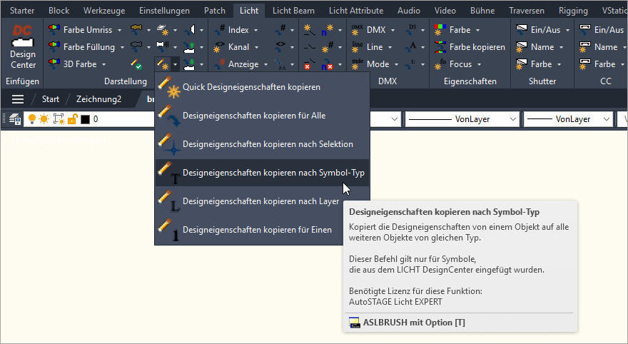Screen dimensions: 628x344
Task: Toggle the layer freeze sun icon
Action: (x=44, y=119)
